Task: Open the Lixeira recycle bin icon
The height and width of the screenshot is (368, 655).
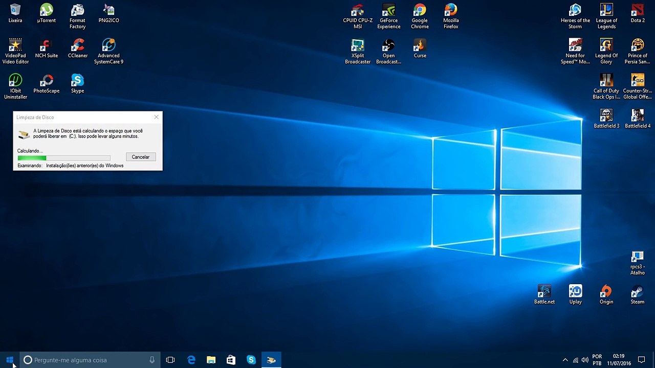Action: 15,14
